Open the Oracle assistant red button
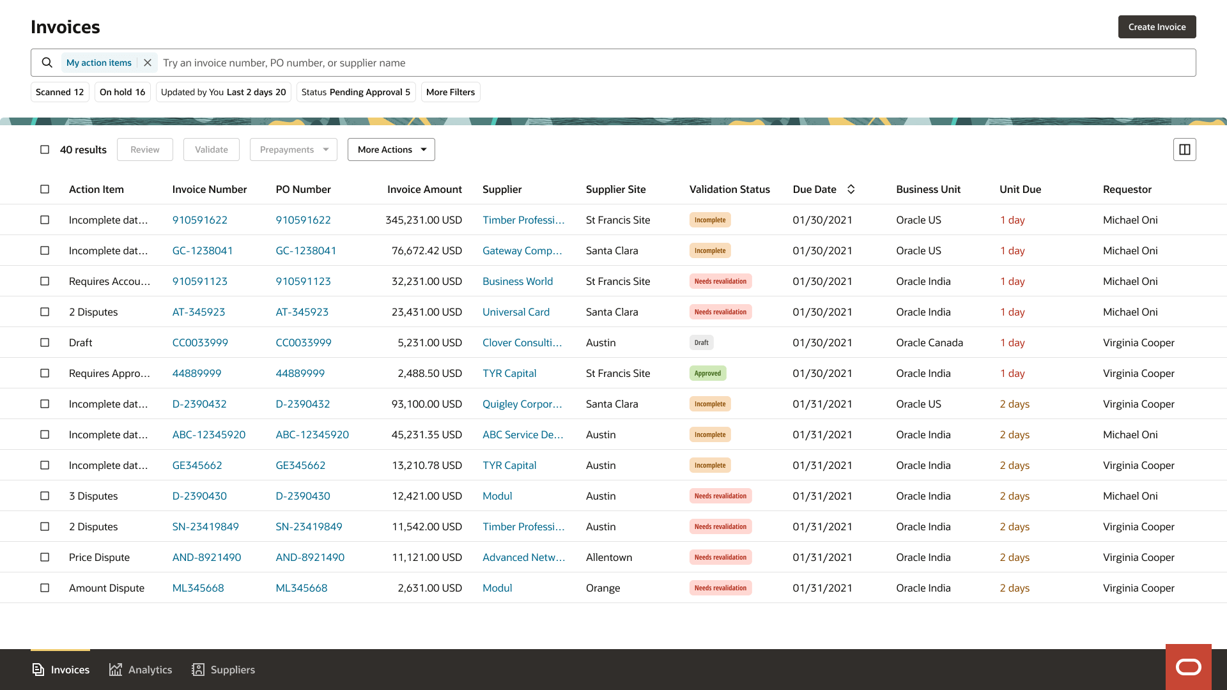Image resolution: width=1227 pixels, height=690 pixels. pyautogui.click(x=1188, y=667)
